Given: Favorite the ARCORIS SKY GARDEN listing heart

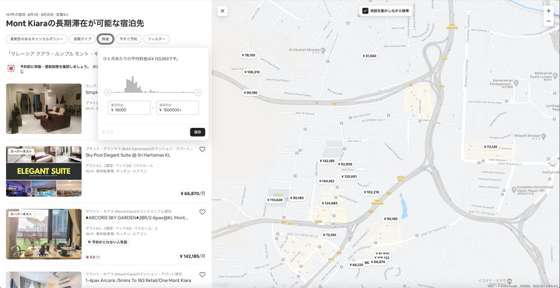Looking at the screenshot, I should coord(202,211).
